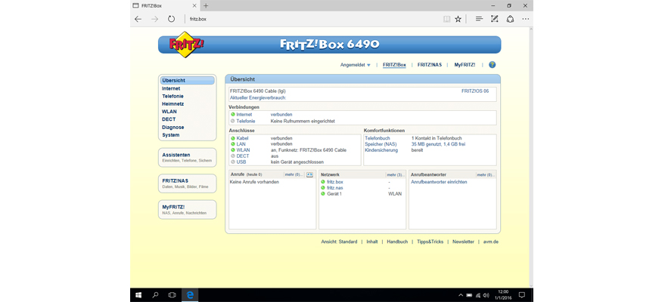
Task: Expand 'mehr' in the Anrufbeantworter panel
Action: (x=486, y=174)
